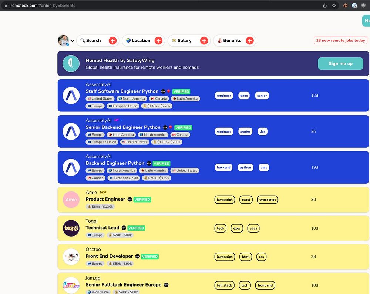Click the saas tag on Toggl row
The width and height of the screenshot is (370, 294).
(253, 228)
